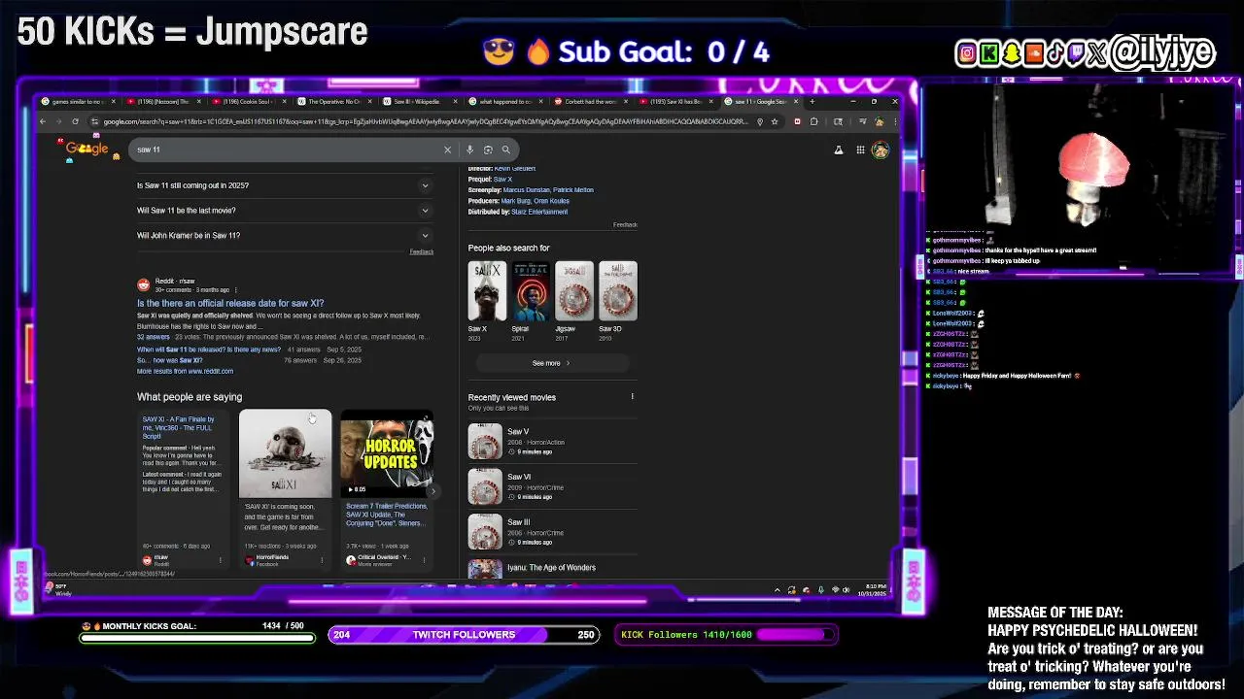Open the Kevin Greutert director link
This screenshot has width=1244, height=699.
[x=514, y=169]
